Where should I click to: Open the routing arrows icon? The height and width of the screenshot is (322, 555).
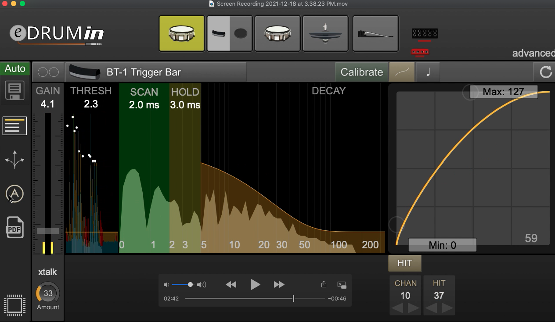coord(14,160)
